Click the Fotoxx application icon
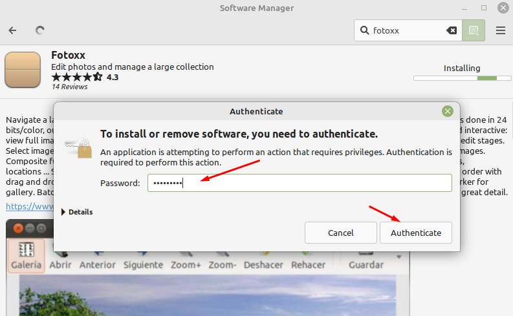The width and height of the screenshot is (513, 316). [x=23, y=70]
